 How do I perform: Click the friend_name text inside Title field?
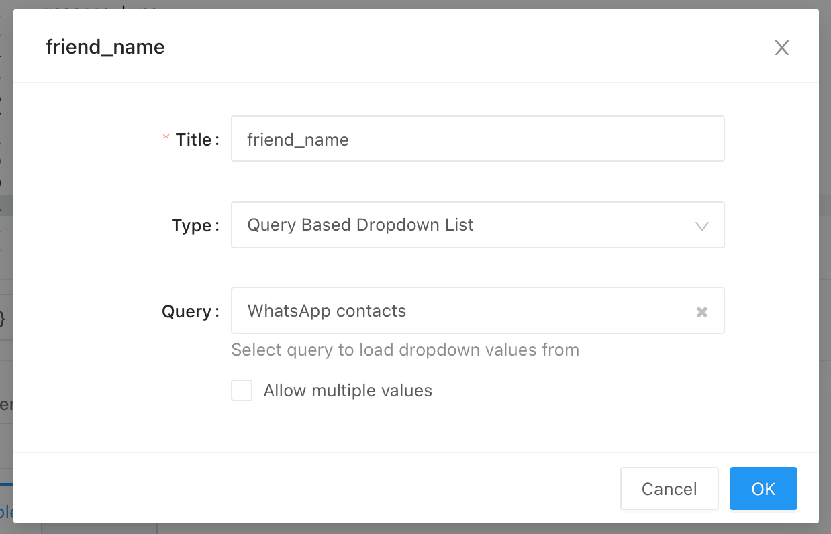tap(298, 140)
